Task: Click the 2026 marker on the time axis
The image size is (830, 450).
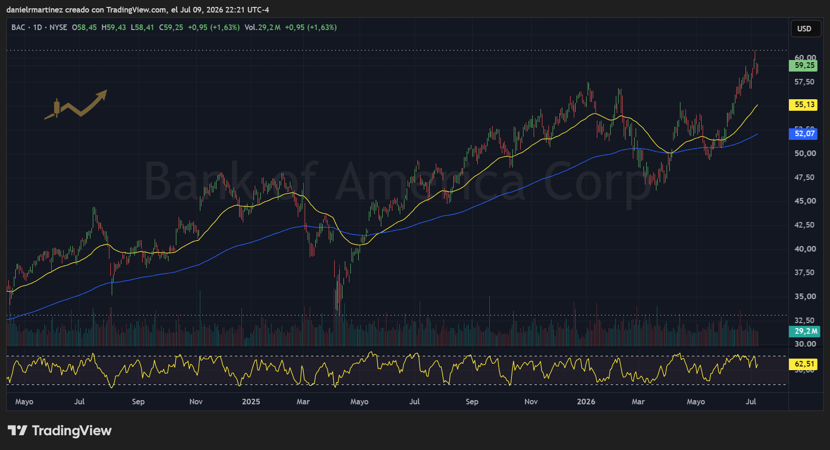Action: pyautogui.click(x=586, y=402)
